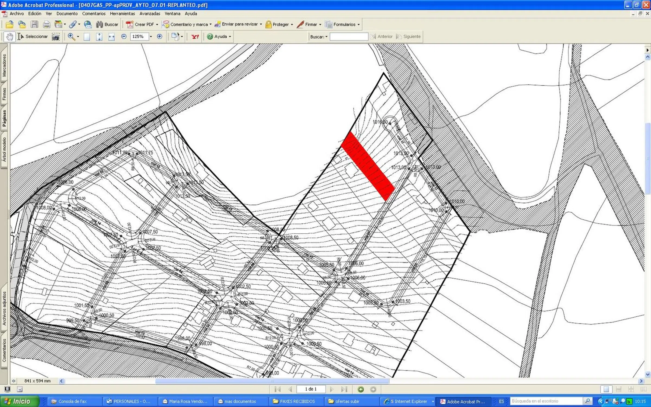Select the Hand tool
The height and width of the screenshot is (407, 651).
[x=9, y=37]
